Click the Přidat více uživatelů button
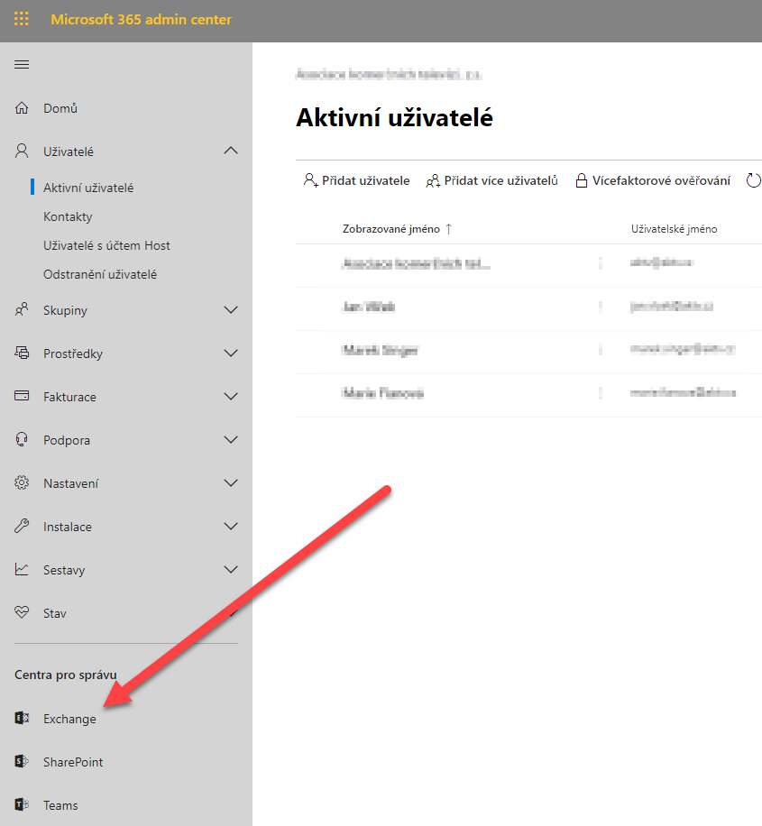The height and width of the screenshot is (826, 762). tap(491, 180)
